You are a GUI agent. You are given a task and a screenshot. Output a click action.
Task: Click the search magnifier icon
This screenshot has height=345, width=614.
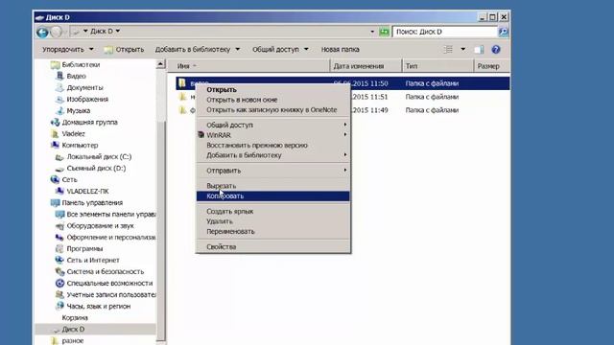pyautogui.click(x=503, y=32)
